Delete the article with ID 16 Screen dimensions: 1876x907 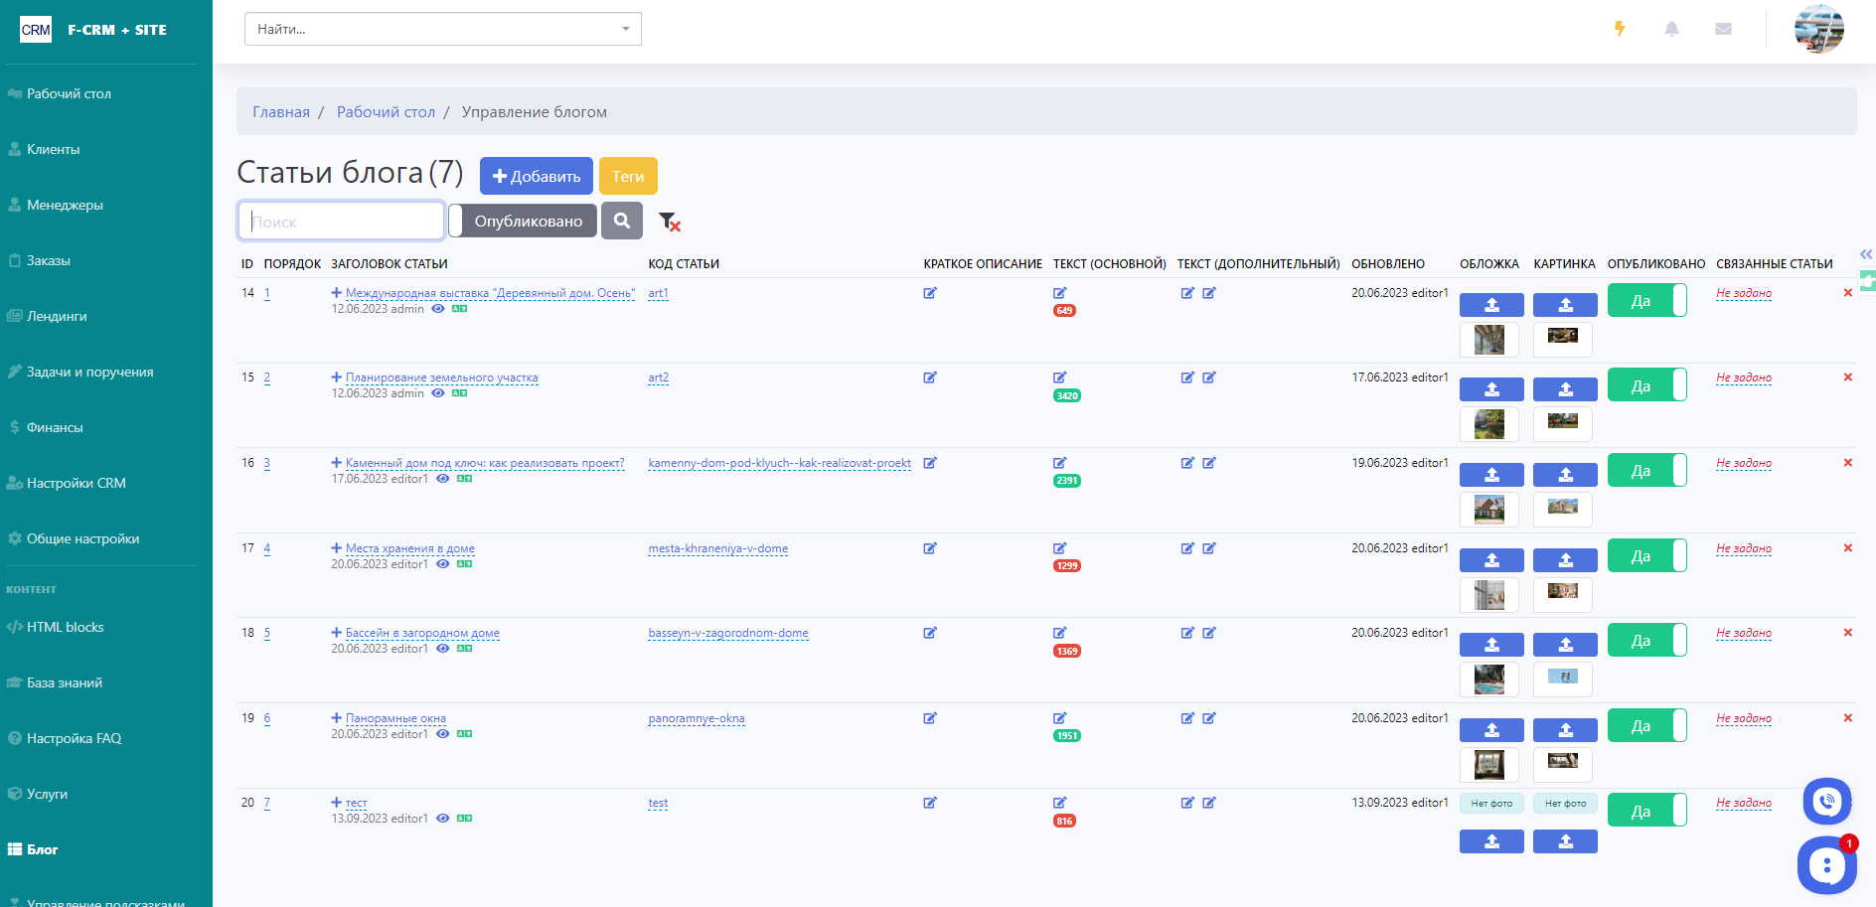click(1847, 463)
